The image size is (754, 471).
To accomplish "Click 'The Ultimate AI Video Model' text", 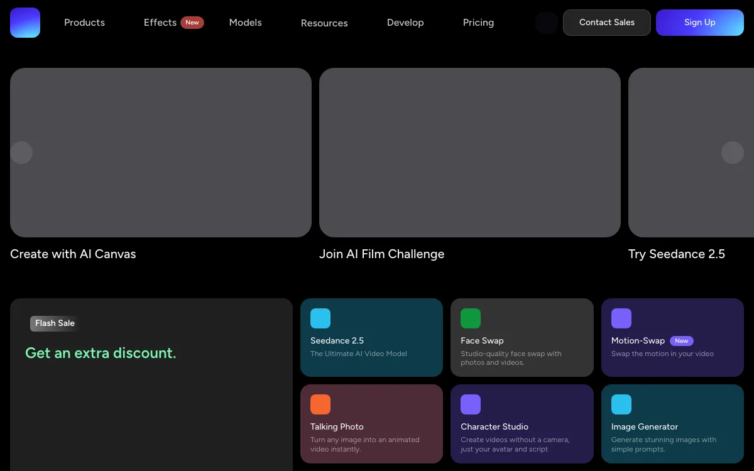I will click(x=359, y=354).
